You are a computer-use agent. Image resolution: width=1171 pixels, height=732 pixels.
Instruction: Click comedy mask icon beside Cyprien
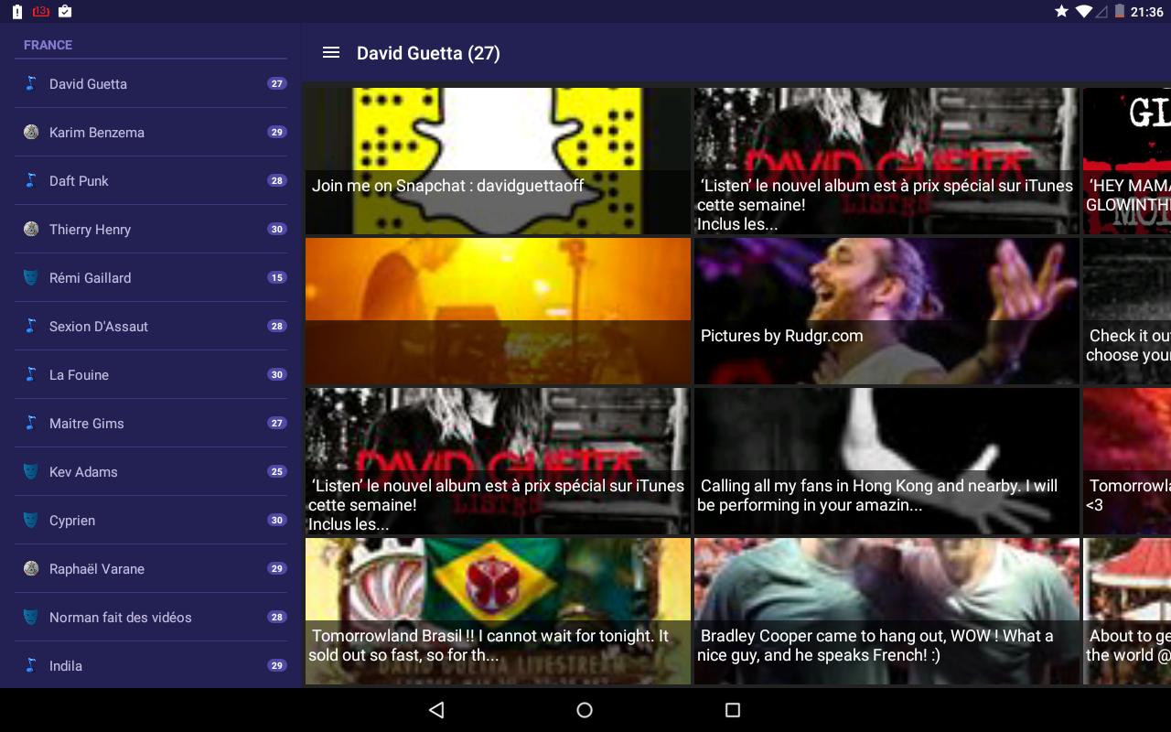tap(30, 520)
